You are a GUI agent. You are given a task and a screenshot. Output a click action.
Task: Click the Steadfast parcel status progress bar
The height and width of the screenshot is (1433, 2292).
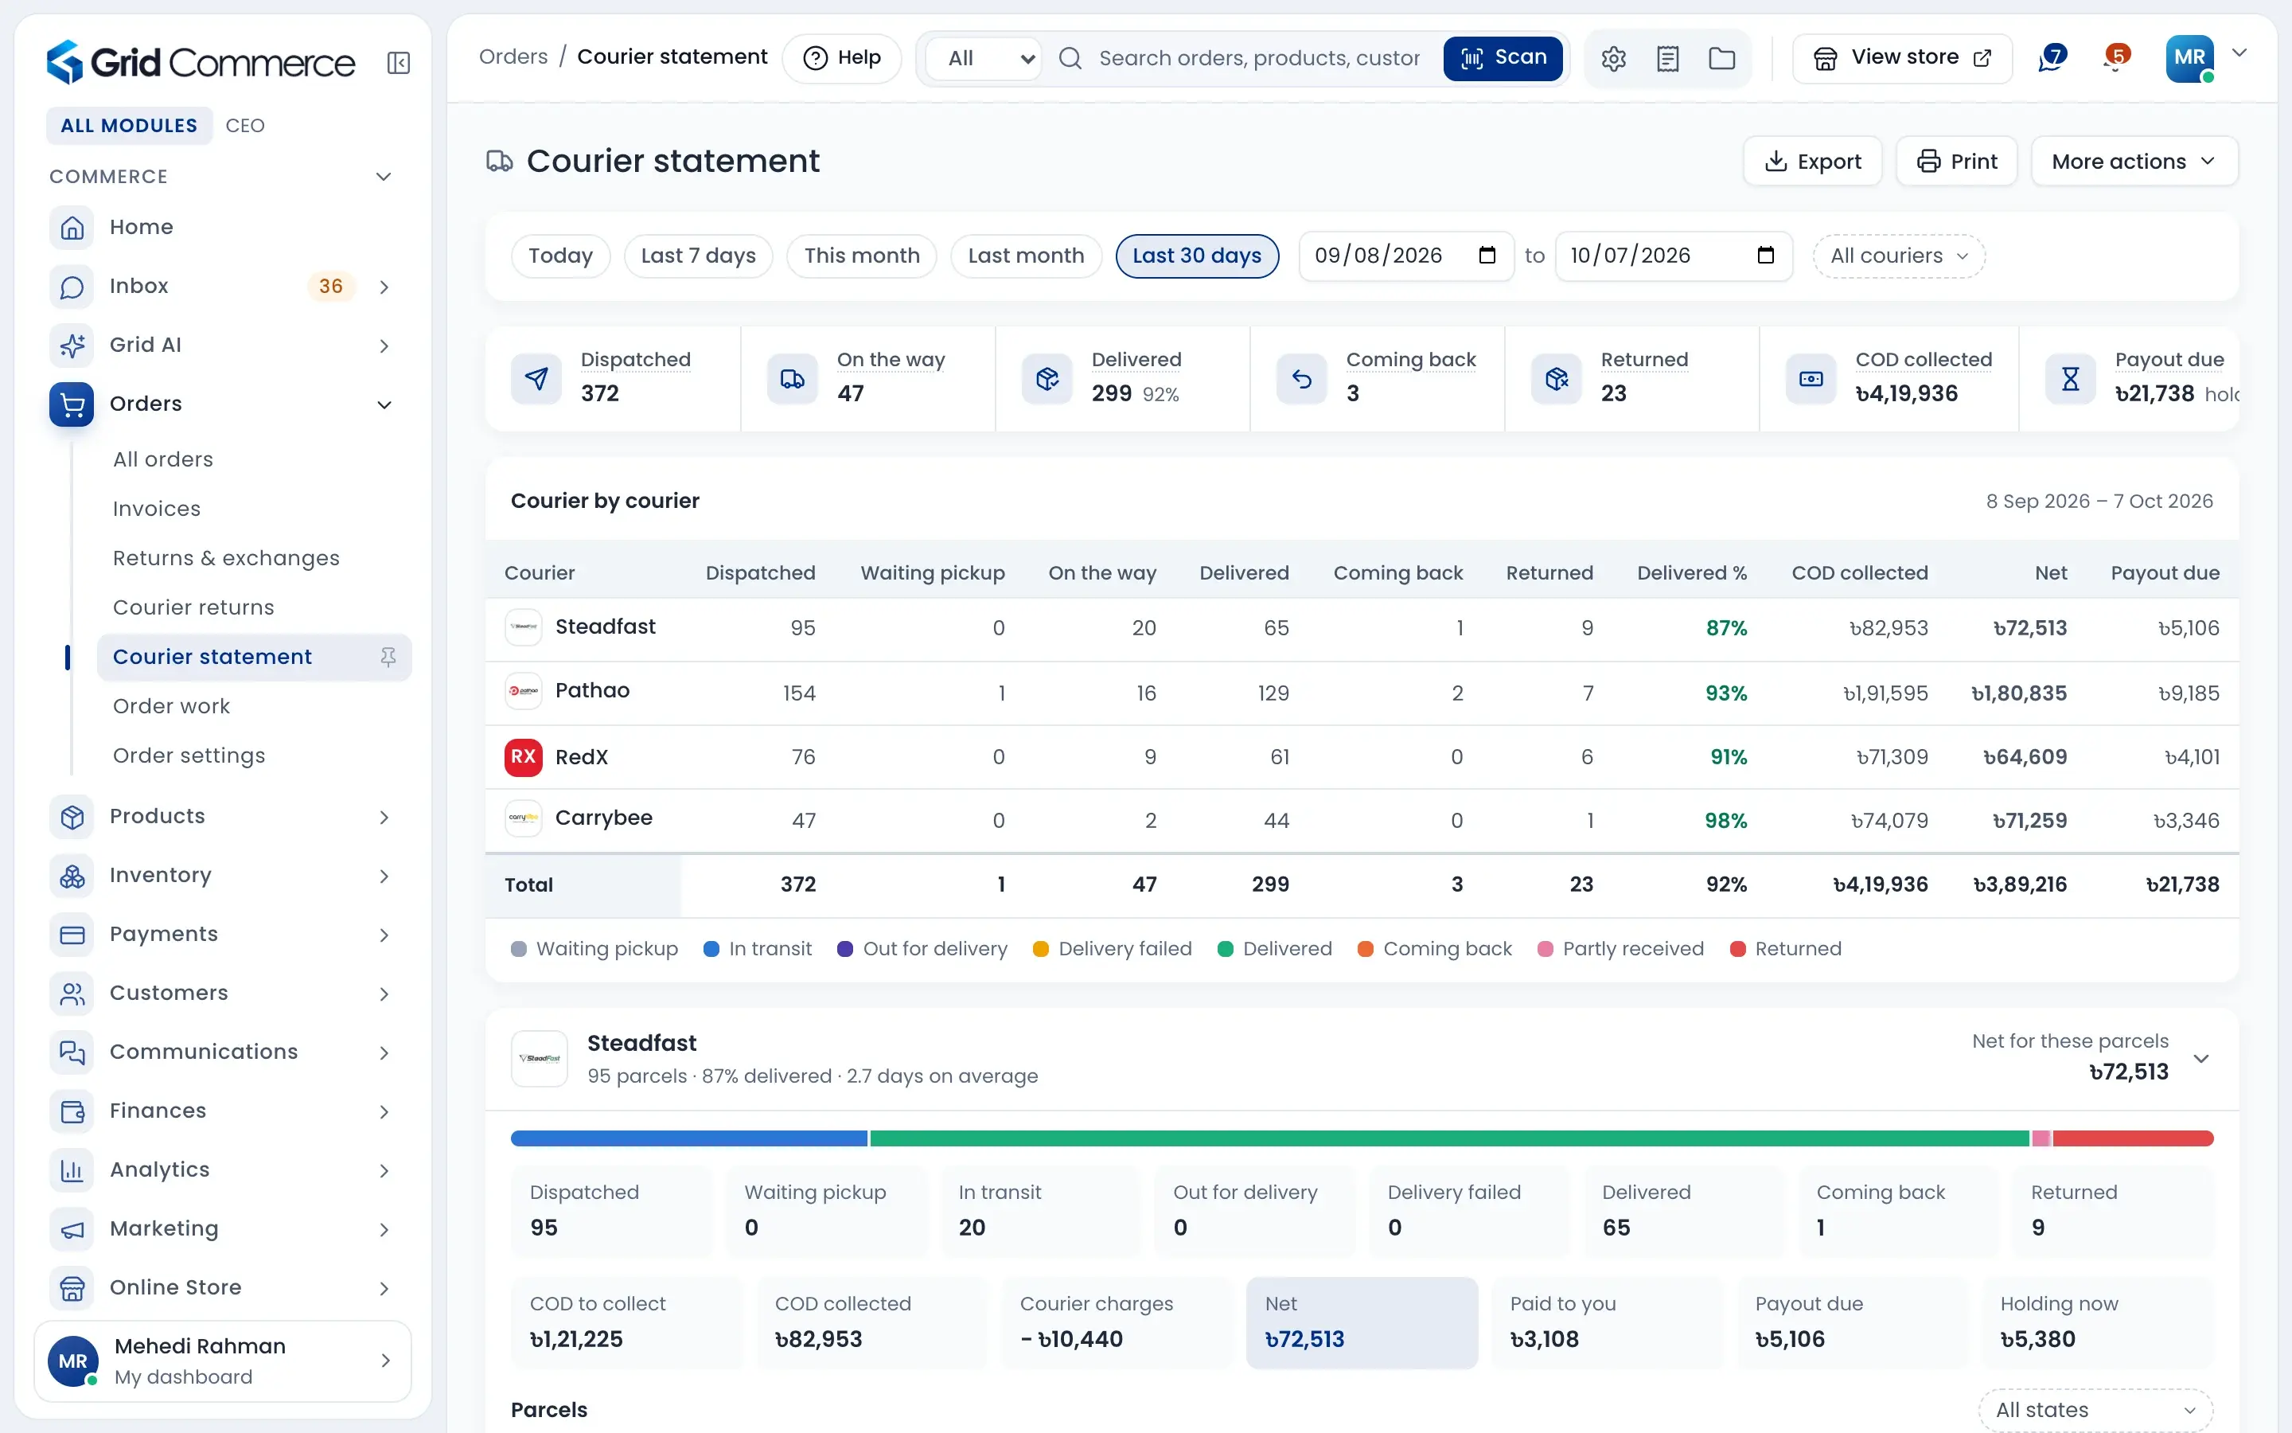(1361, 1138)
